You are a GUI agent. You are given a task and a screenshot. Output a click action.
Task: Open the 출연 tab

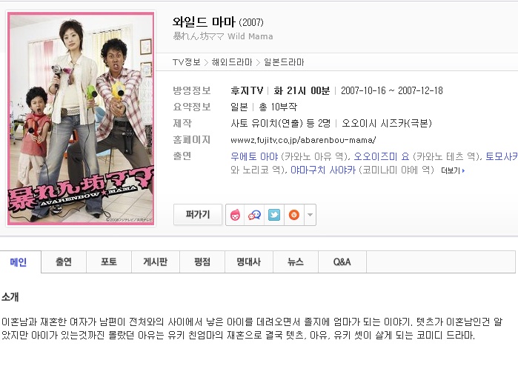(64, 262)
